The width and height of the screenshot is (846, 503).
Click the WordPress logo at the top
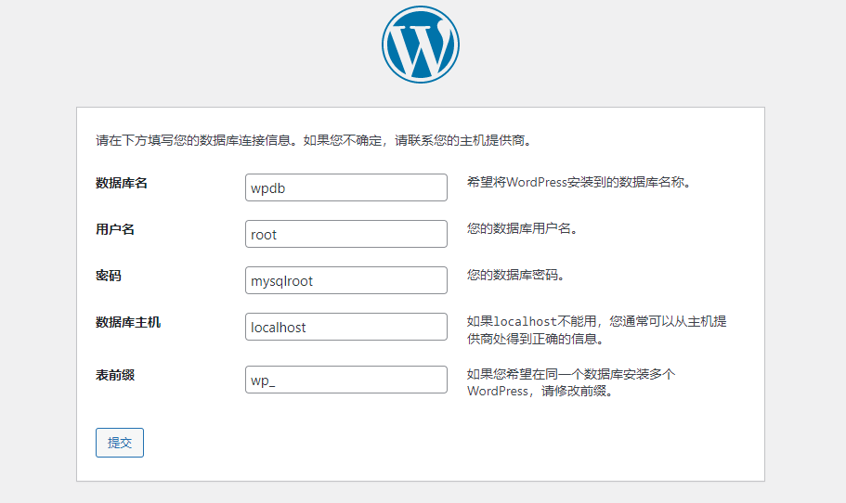[x=421, y=45]
